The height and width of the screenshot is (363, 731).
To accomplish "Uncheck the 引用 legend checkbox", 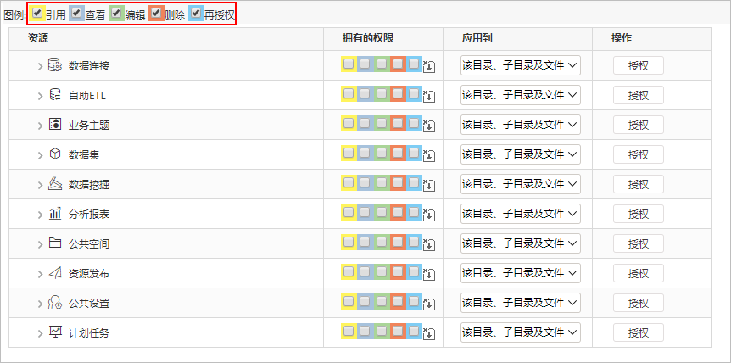I will [x=38, y=13].
